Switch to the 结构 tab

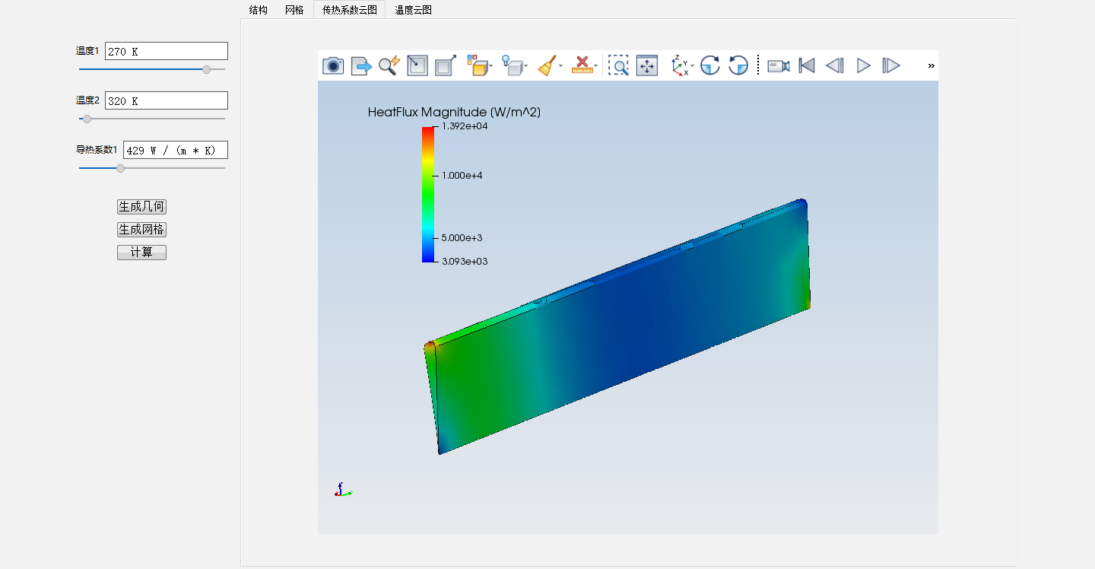point(259,10)
